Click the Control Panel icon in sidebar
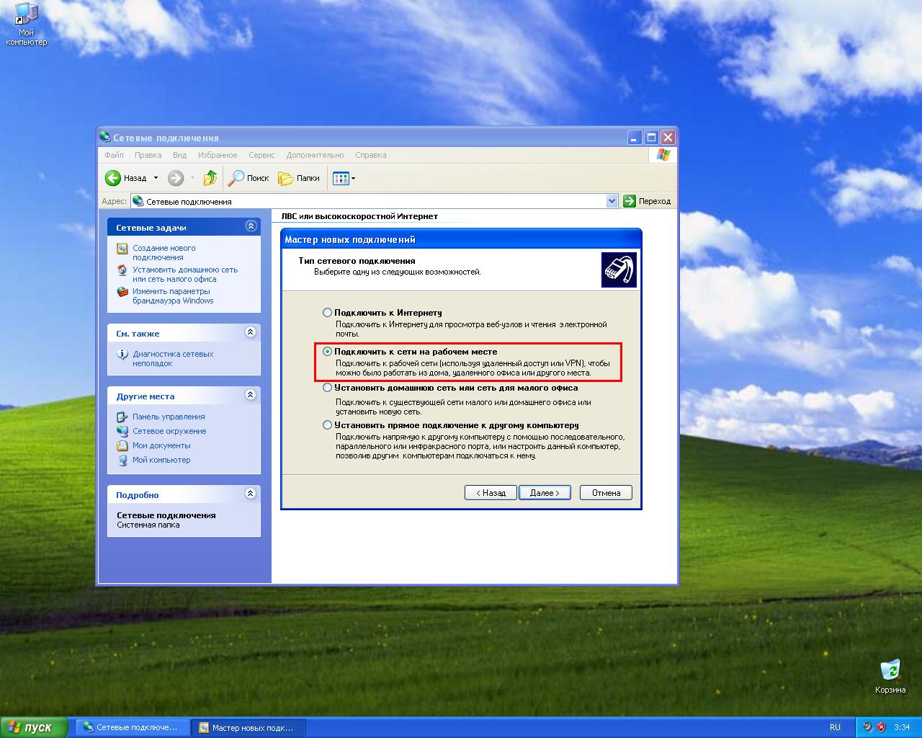 pos(122,417)
